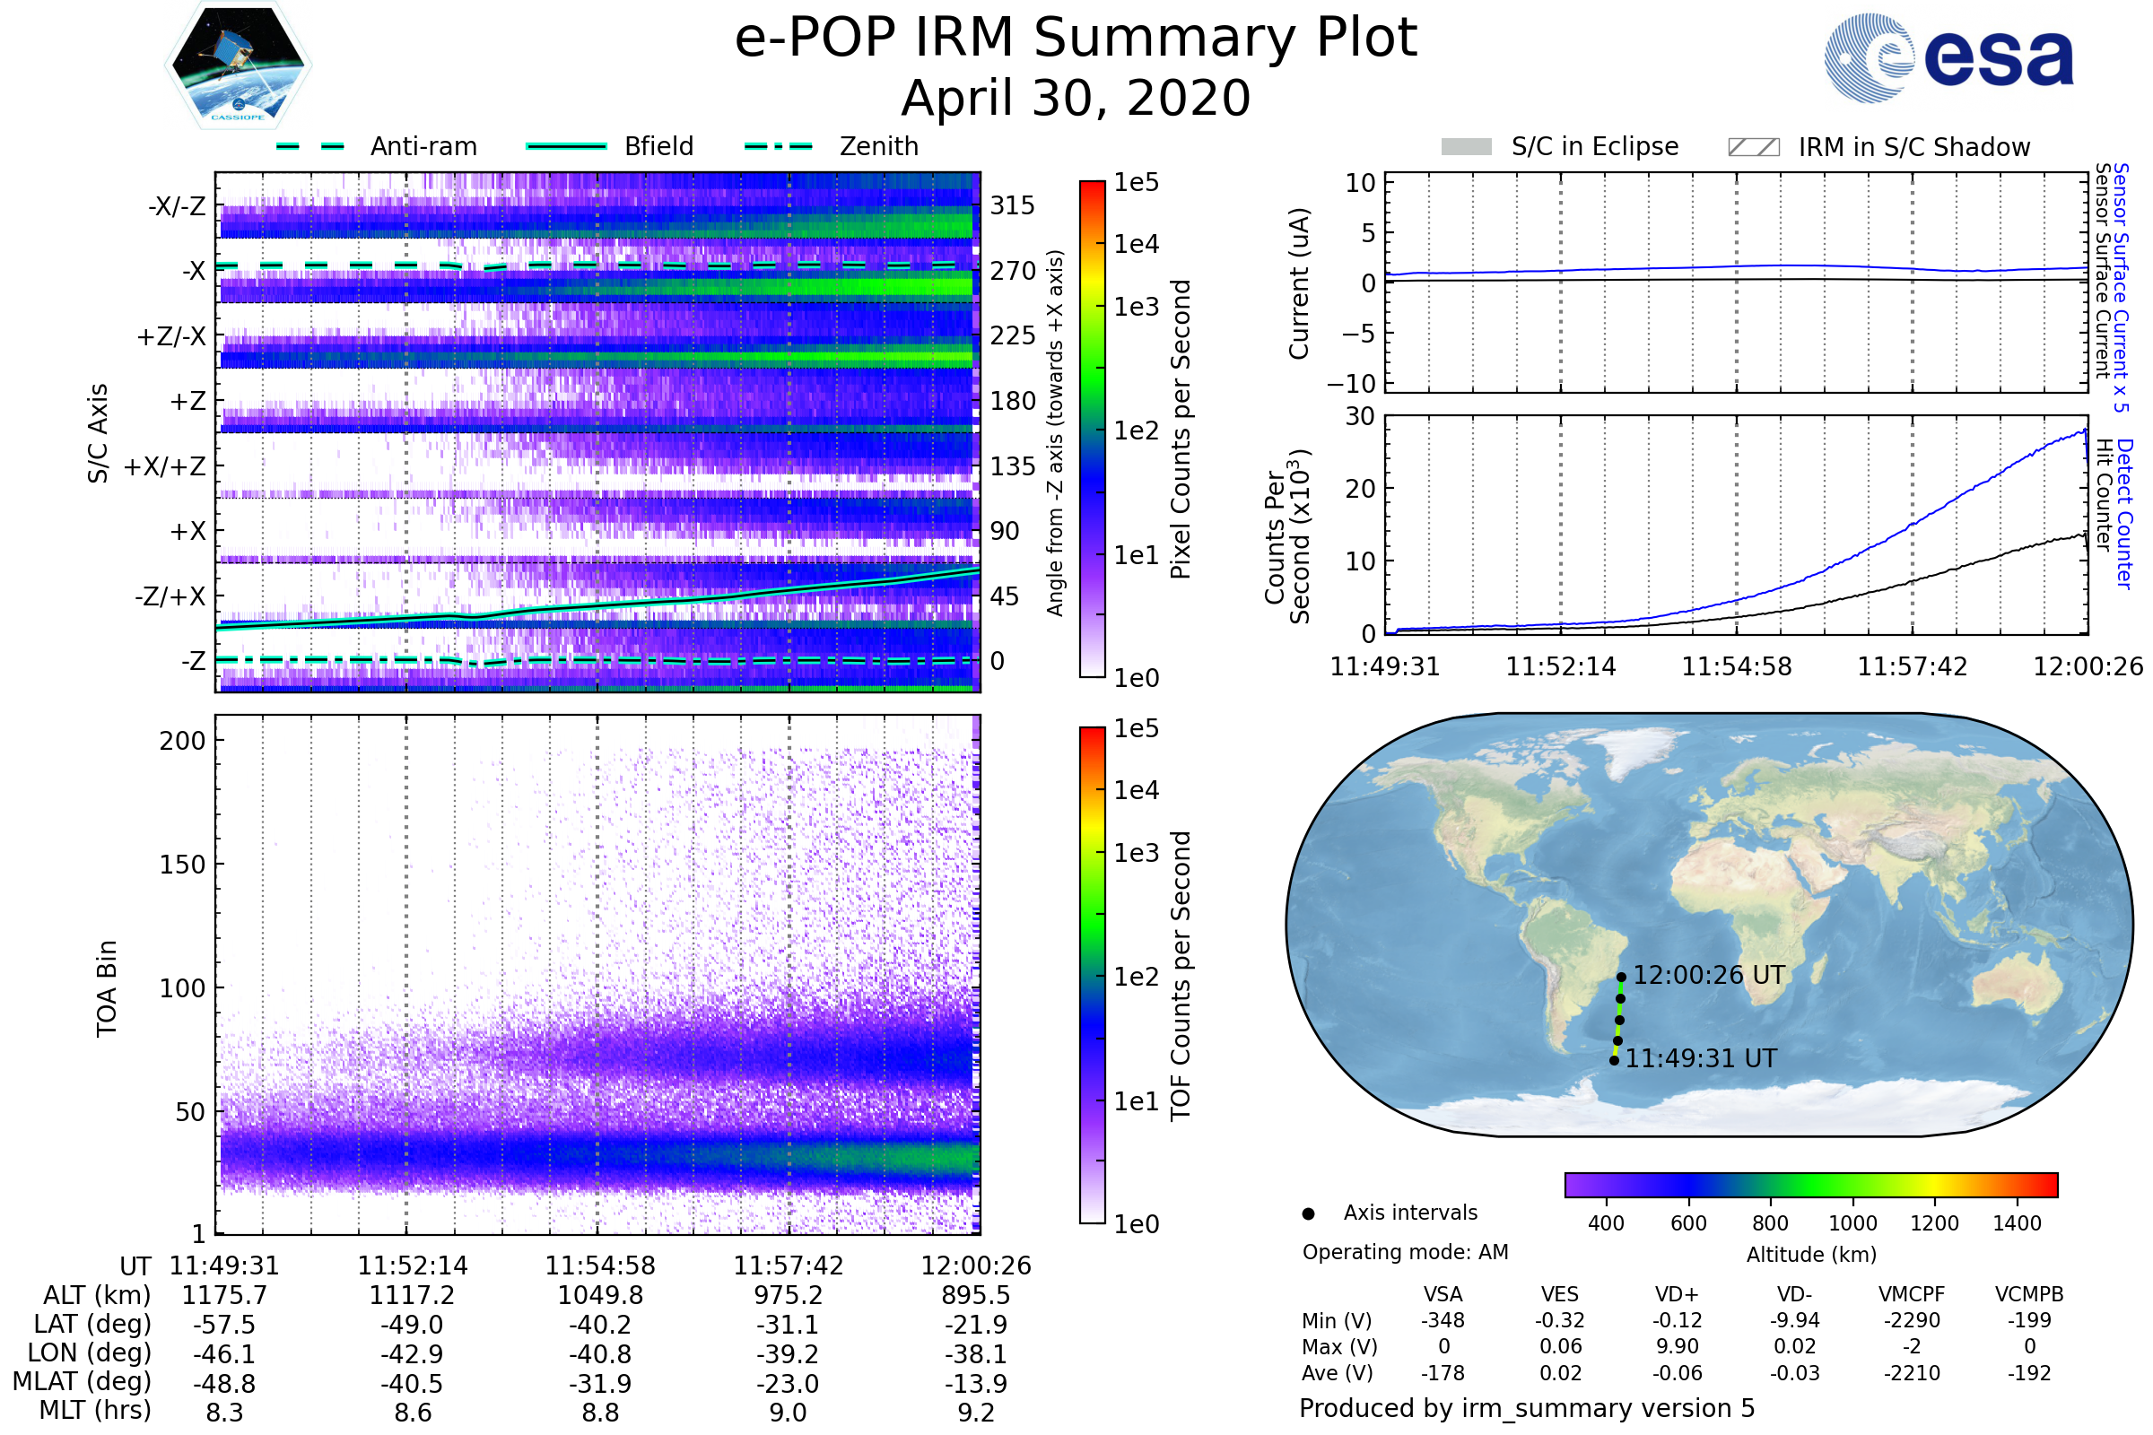Click the Axis intervals black dot marker
Viewport: 2153px width, 1435px height.
(1308, 1213)
